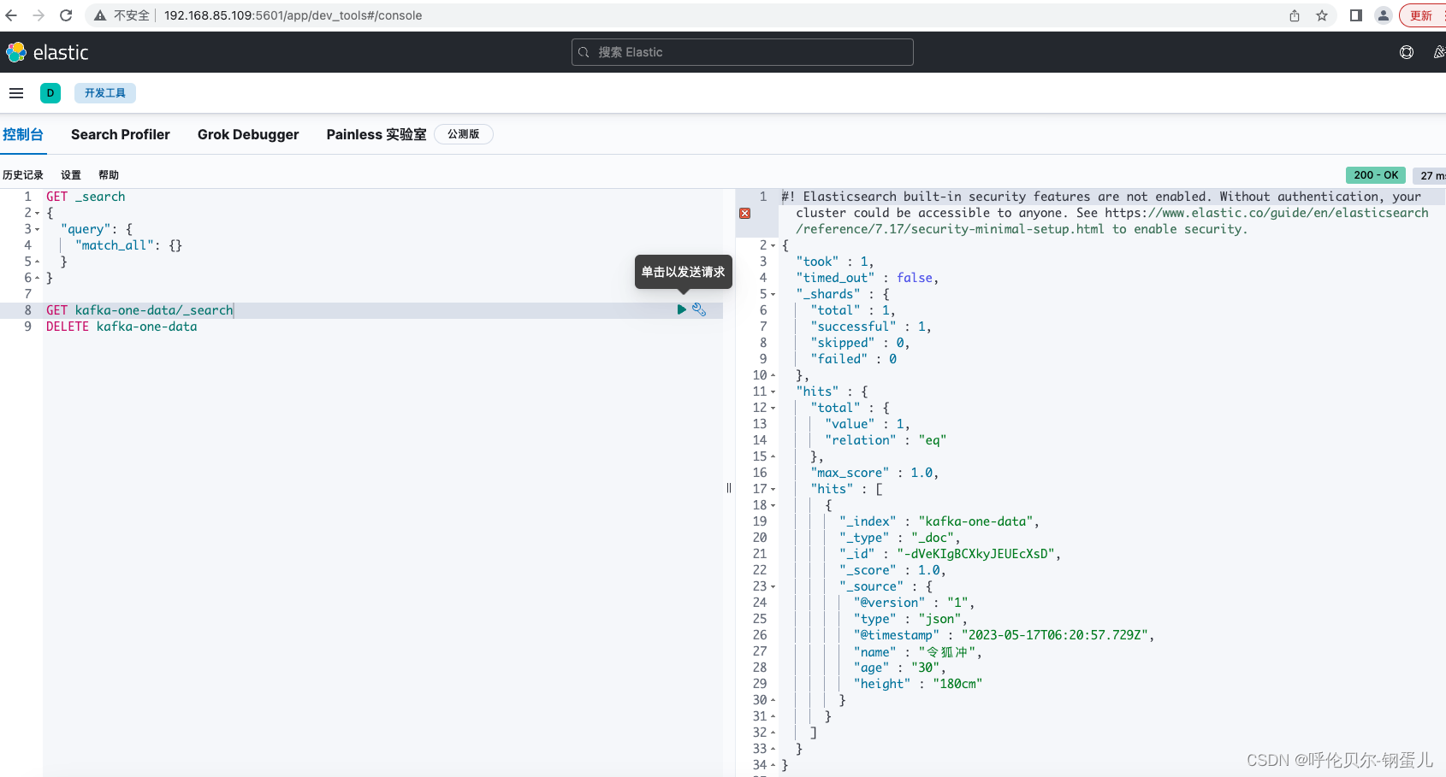Collapse the total fold on line 12
Image resolution: width=1446 pixels, height=777 pixels.
coord(773,408)
